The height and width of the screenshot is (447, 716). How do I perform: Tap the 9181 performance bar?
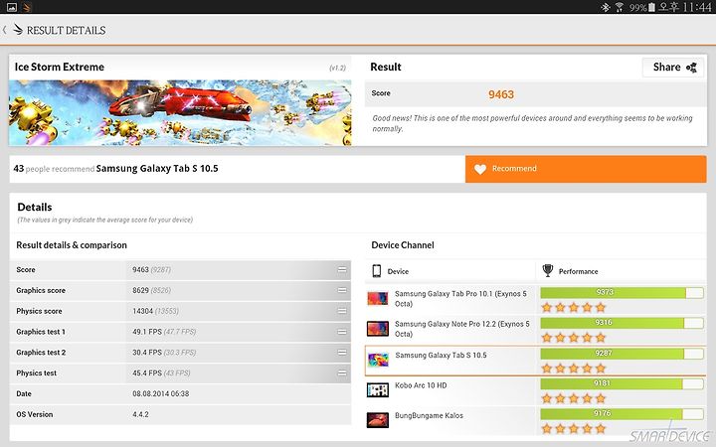(622, 383)
